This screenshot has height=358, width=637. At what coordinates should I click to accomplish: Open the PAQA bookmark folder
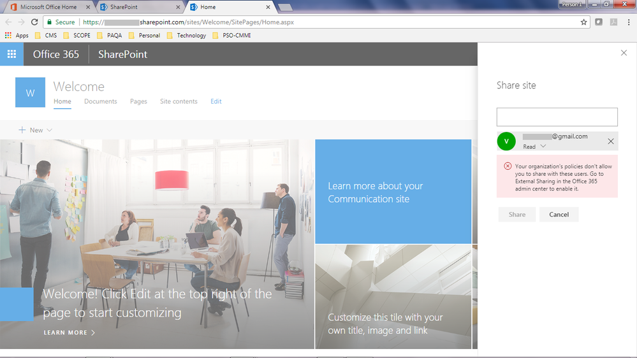[x=110, y=35]
